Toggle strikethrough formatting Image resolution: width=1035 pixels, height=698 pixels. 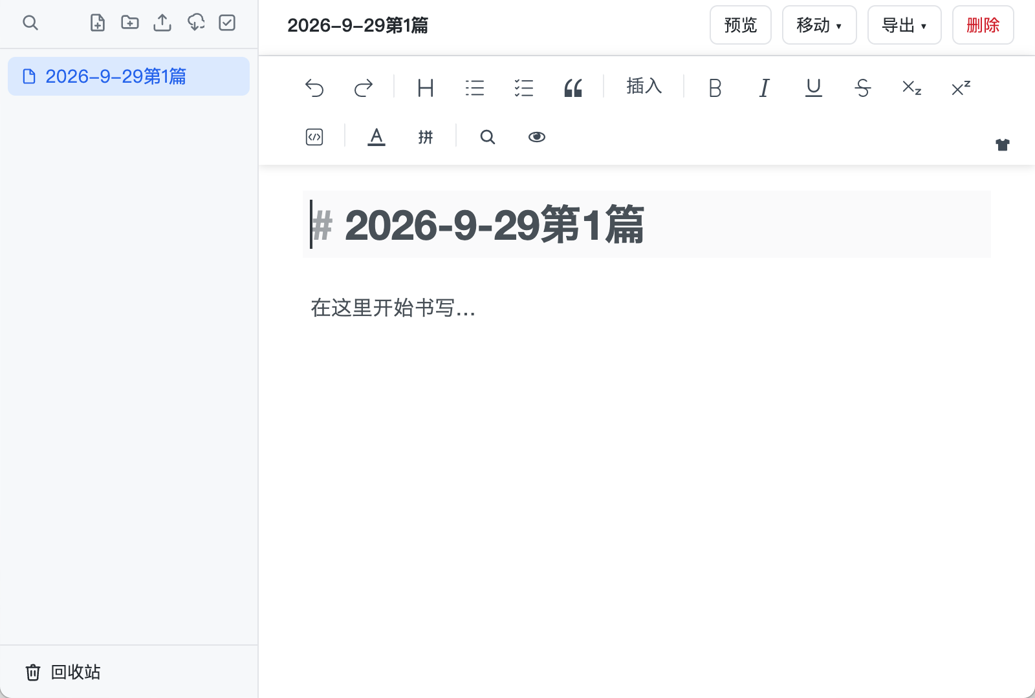click(863, 87)
